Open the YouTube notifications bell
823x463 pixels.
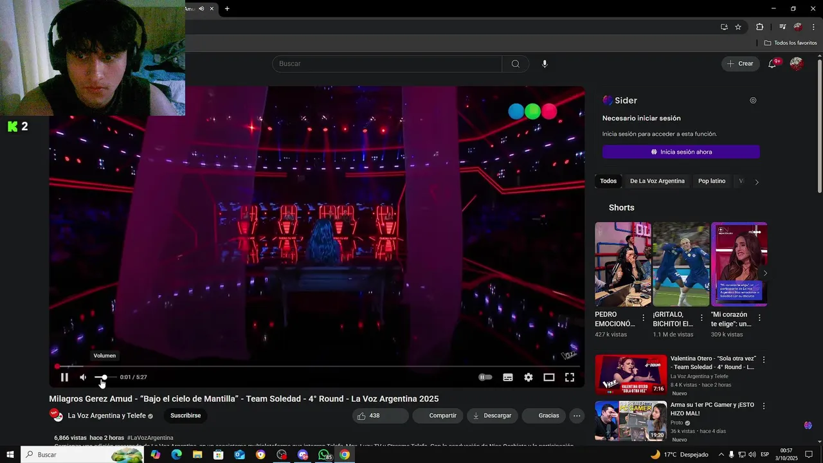point(773,64)
